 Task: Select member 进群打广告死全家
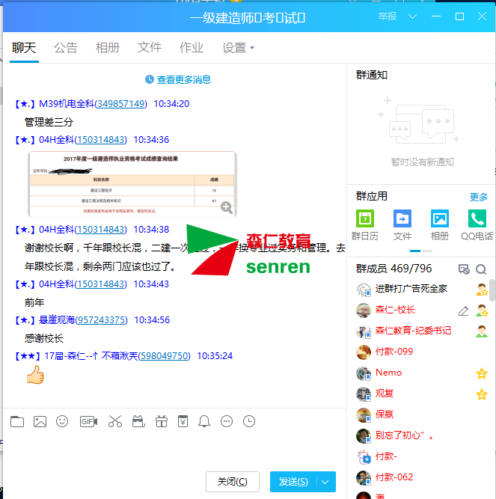411,289
